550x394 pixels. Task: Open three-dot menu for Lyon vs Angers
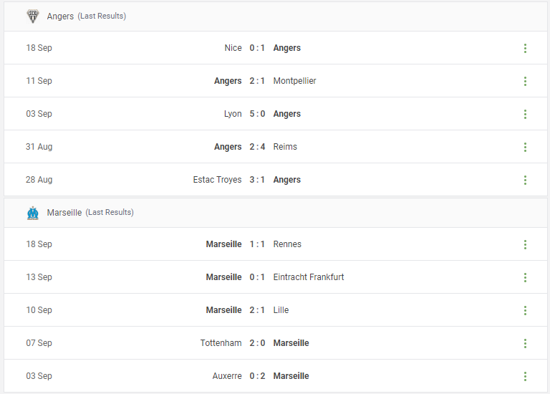coord(525,114)
